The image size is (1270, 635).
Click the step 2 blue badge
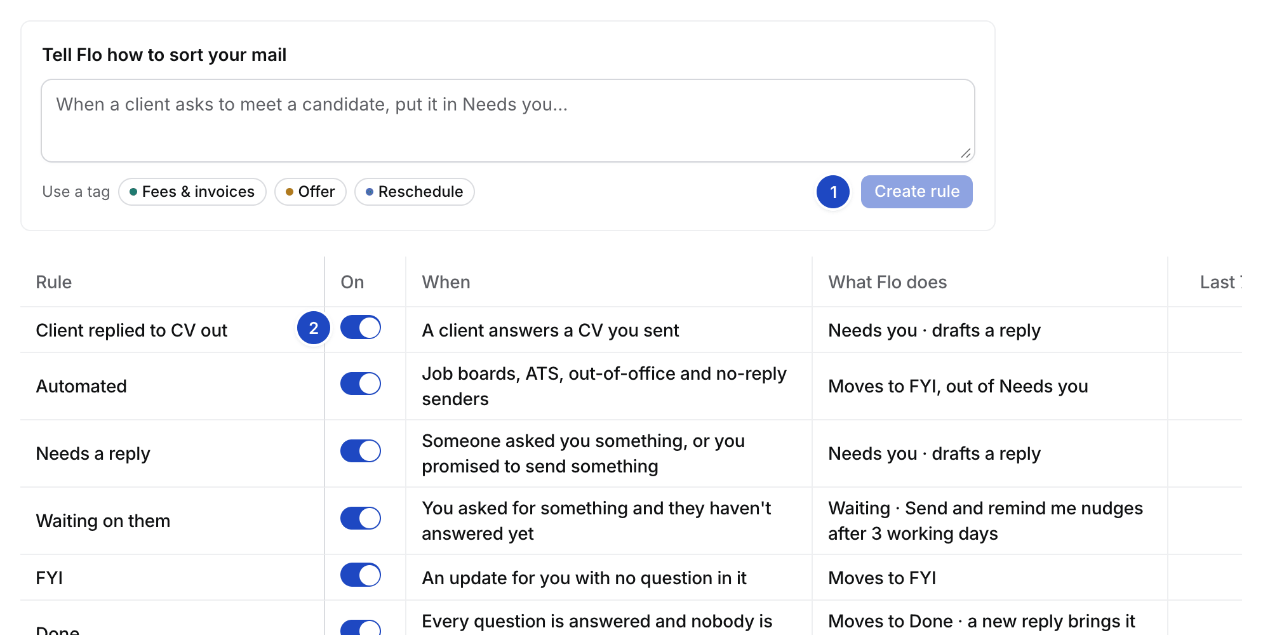[x=314, y=328]
